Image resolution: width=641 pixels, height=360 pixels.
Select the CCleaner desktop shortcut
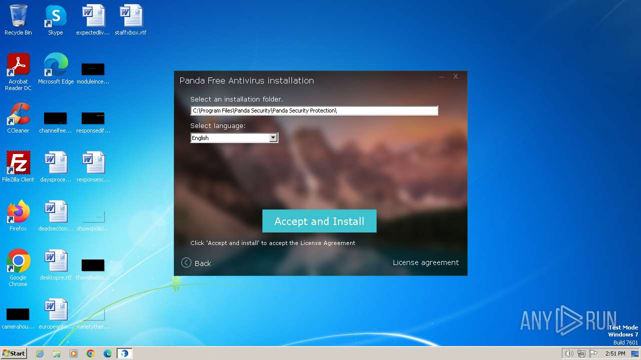[x=18, y=118]
